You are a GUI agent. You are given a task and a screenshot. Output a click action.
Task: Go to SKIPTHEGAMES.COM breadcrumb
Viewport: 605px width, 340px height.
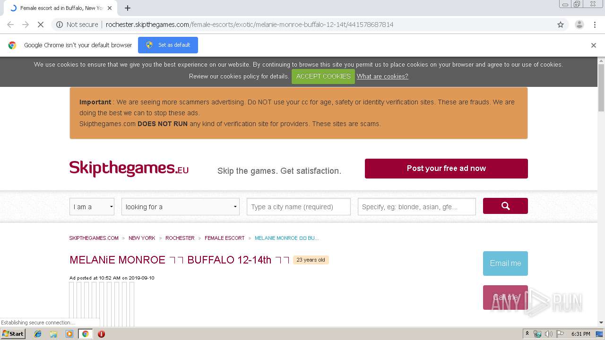click(x=94, y=238)
